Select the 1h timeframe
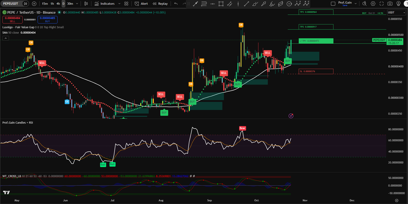Viewport: 408px width, 204px height. [52, 3]
